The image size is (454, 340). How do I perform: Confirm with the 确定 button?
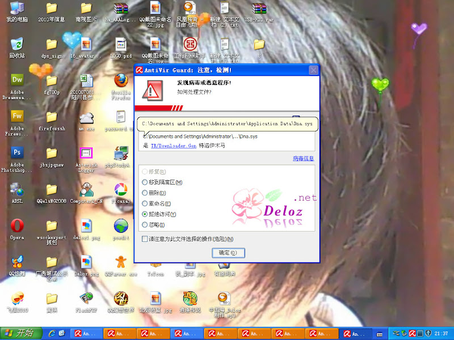pos(228,253)
